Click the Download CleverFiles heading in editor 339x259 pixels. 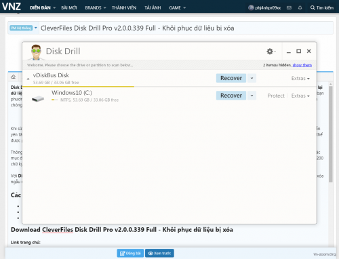coord(122,230)
